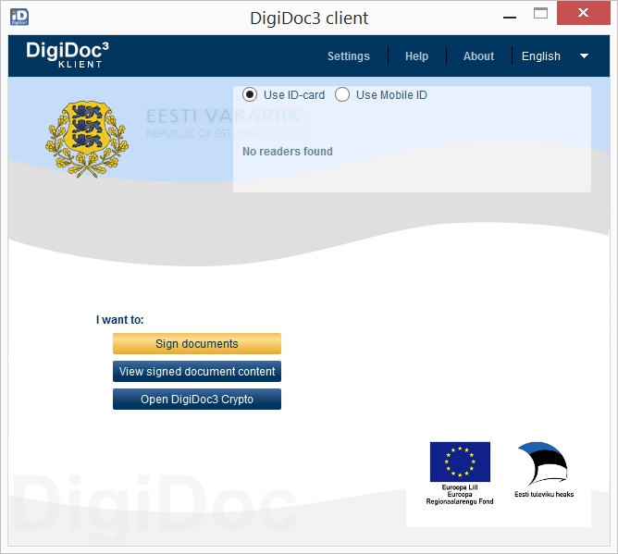Viewport: 618px width, 554px height.
Task: Click the 'No readers found' status text
Action: point(288,152)
